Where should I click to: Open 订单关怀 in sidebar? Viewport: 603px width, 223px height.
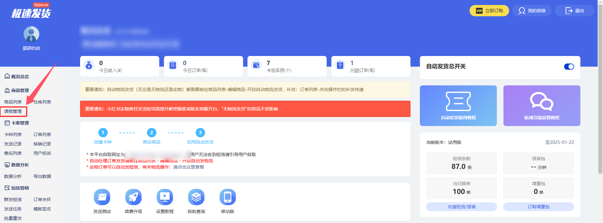pos(42,200)
